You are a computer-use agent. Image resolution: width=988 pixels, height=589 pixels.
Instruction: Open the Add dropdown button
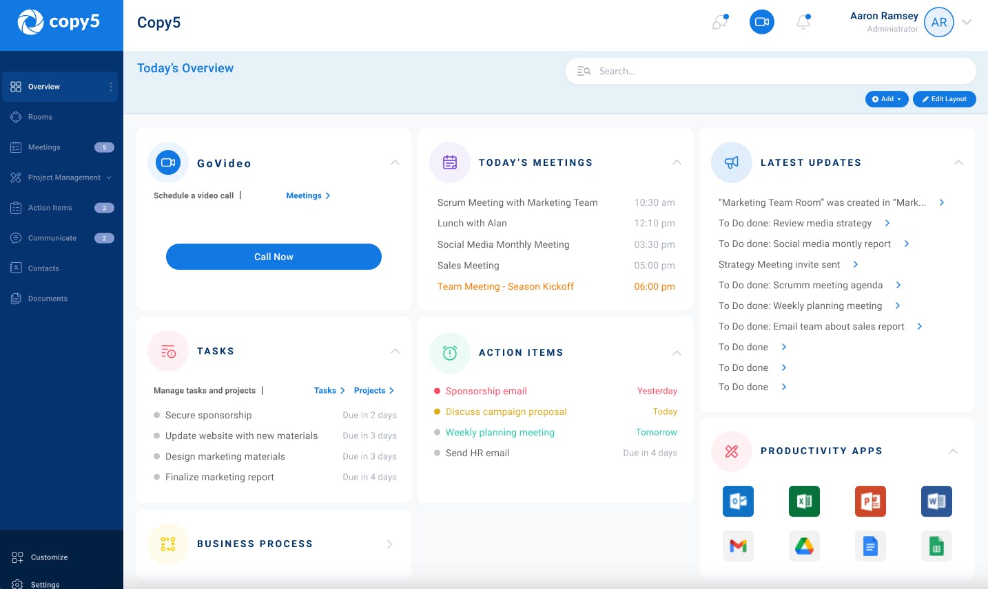887,99
